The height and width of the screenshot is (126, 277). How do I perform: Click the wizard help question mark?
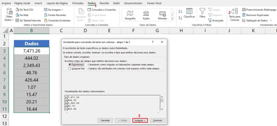(153, 42)
